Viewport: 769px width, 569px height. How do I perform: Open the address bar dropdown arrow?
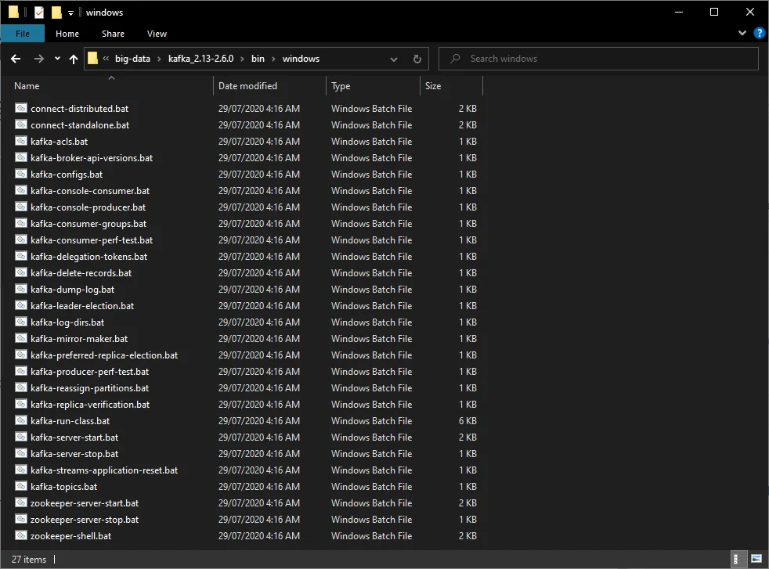(x=394, y=59)
